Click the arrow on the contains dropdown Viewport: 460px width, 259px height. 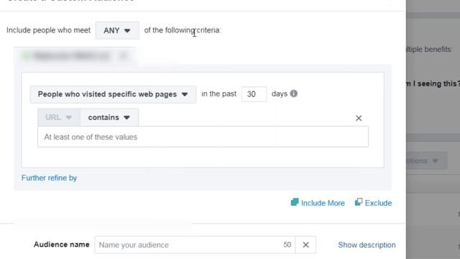(x=126, y=118)
